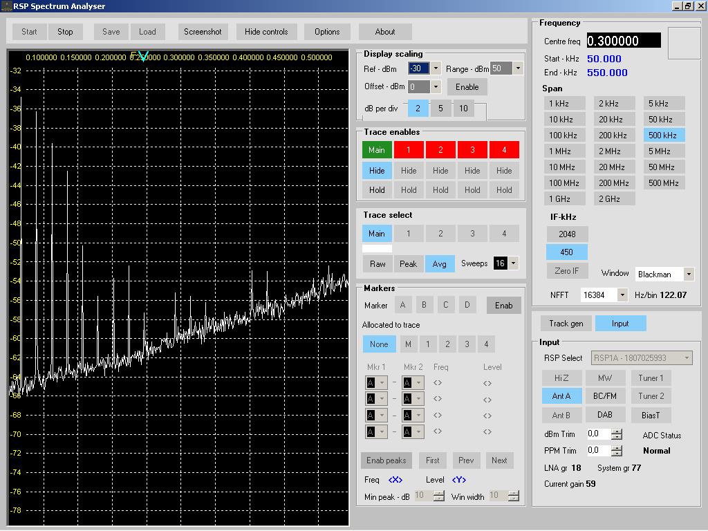The image size is (708, 531).
Task: Go to Next peak
Action: click(499, 460)
